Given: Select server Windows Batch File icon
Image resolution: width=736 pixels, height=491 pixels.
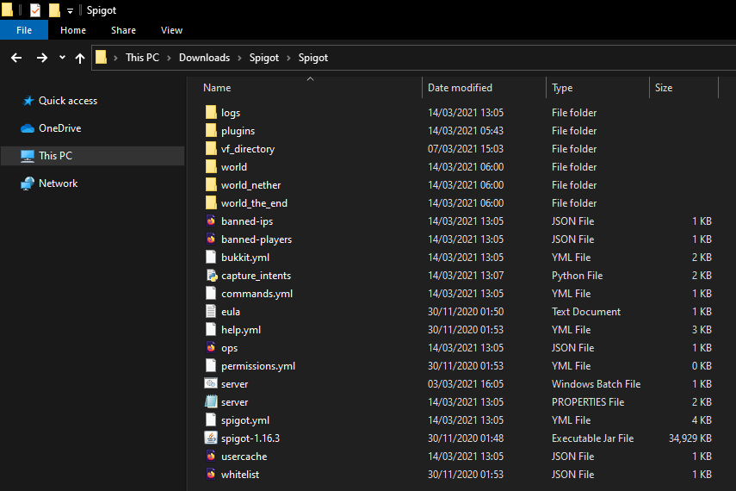Looking at the screenshot, I should click(211, 384).
